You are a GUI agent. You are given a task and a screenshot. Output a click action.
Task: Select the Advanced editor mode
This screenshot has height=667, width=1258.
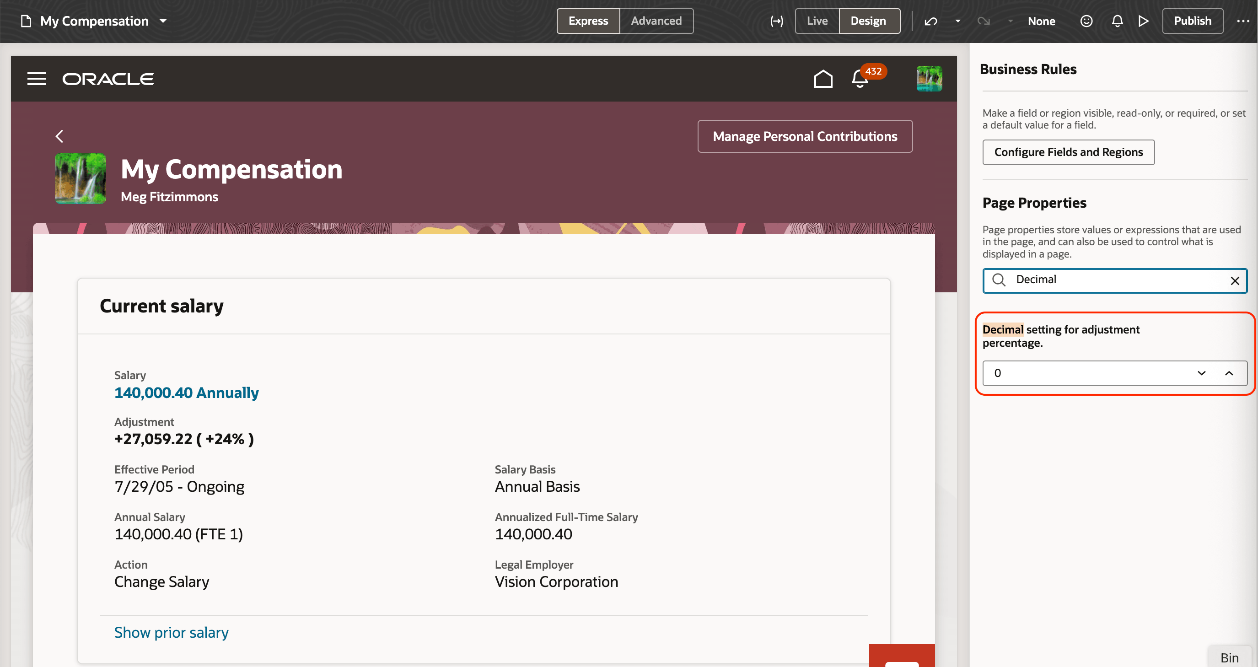coord(656,21)
